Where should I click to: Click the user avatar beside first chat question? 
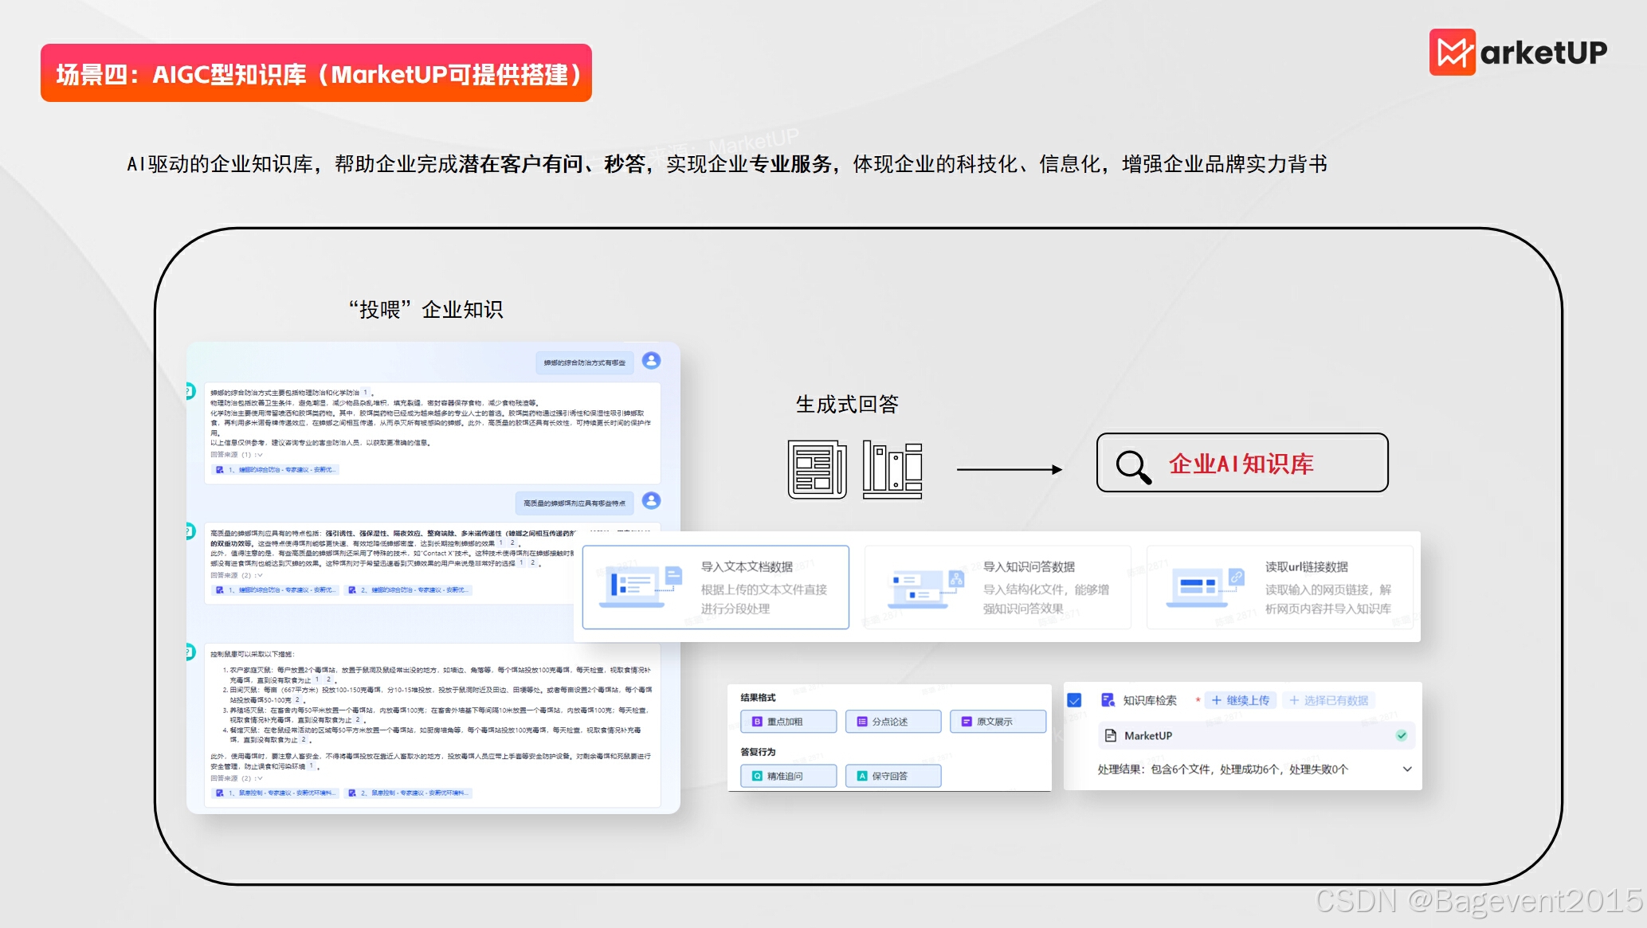(651, 361)
